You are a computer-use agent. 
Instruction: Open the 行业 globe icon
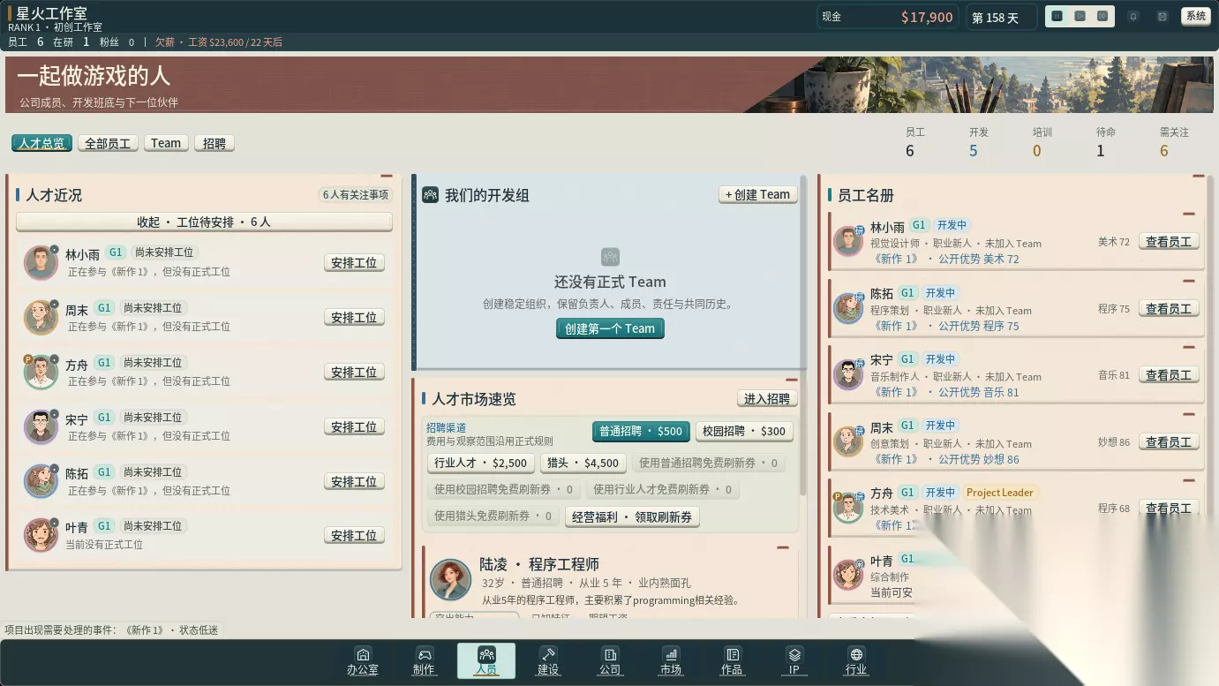[855, 661]
